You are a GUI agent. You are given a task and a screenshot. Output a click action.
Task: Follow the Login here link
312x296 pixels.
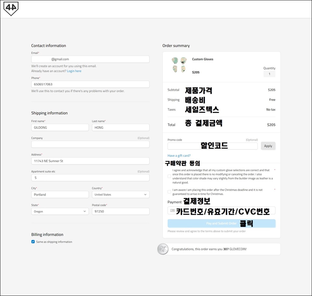coord(74,71)
